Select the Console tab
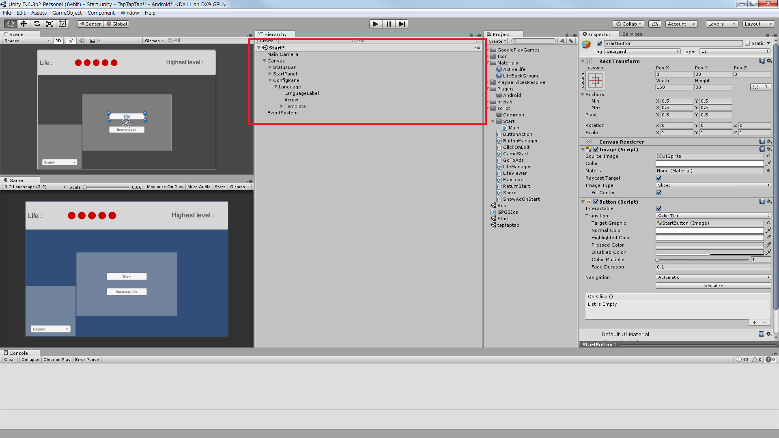 pos(19,353)
